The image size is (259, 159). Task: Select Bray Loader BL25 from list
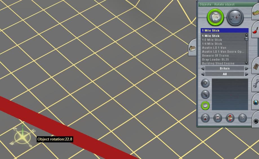pos(215,60)
